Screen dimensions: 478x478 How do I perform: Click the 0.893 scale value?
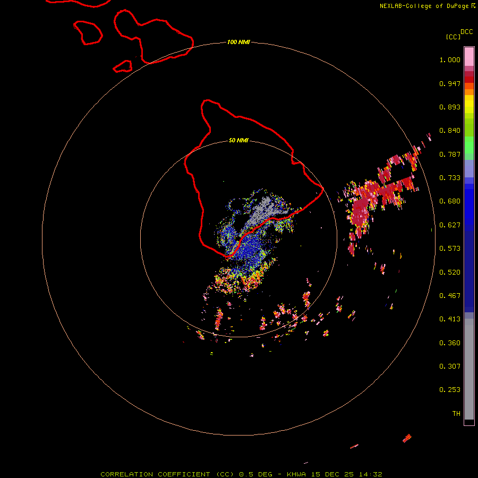click(450, 107)
